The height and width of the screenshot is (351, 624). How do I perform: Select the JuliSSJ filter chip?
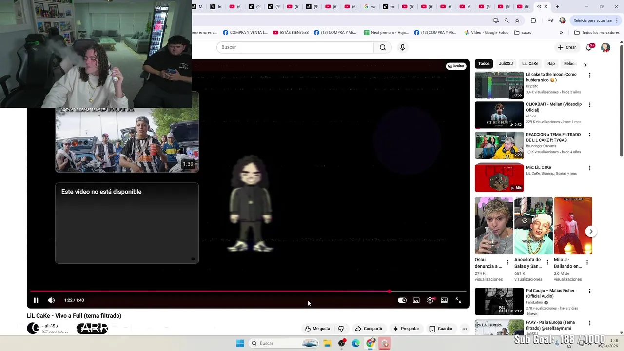pos(506,64)
